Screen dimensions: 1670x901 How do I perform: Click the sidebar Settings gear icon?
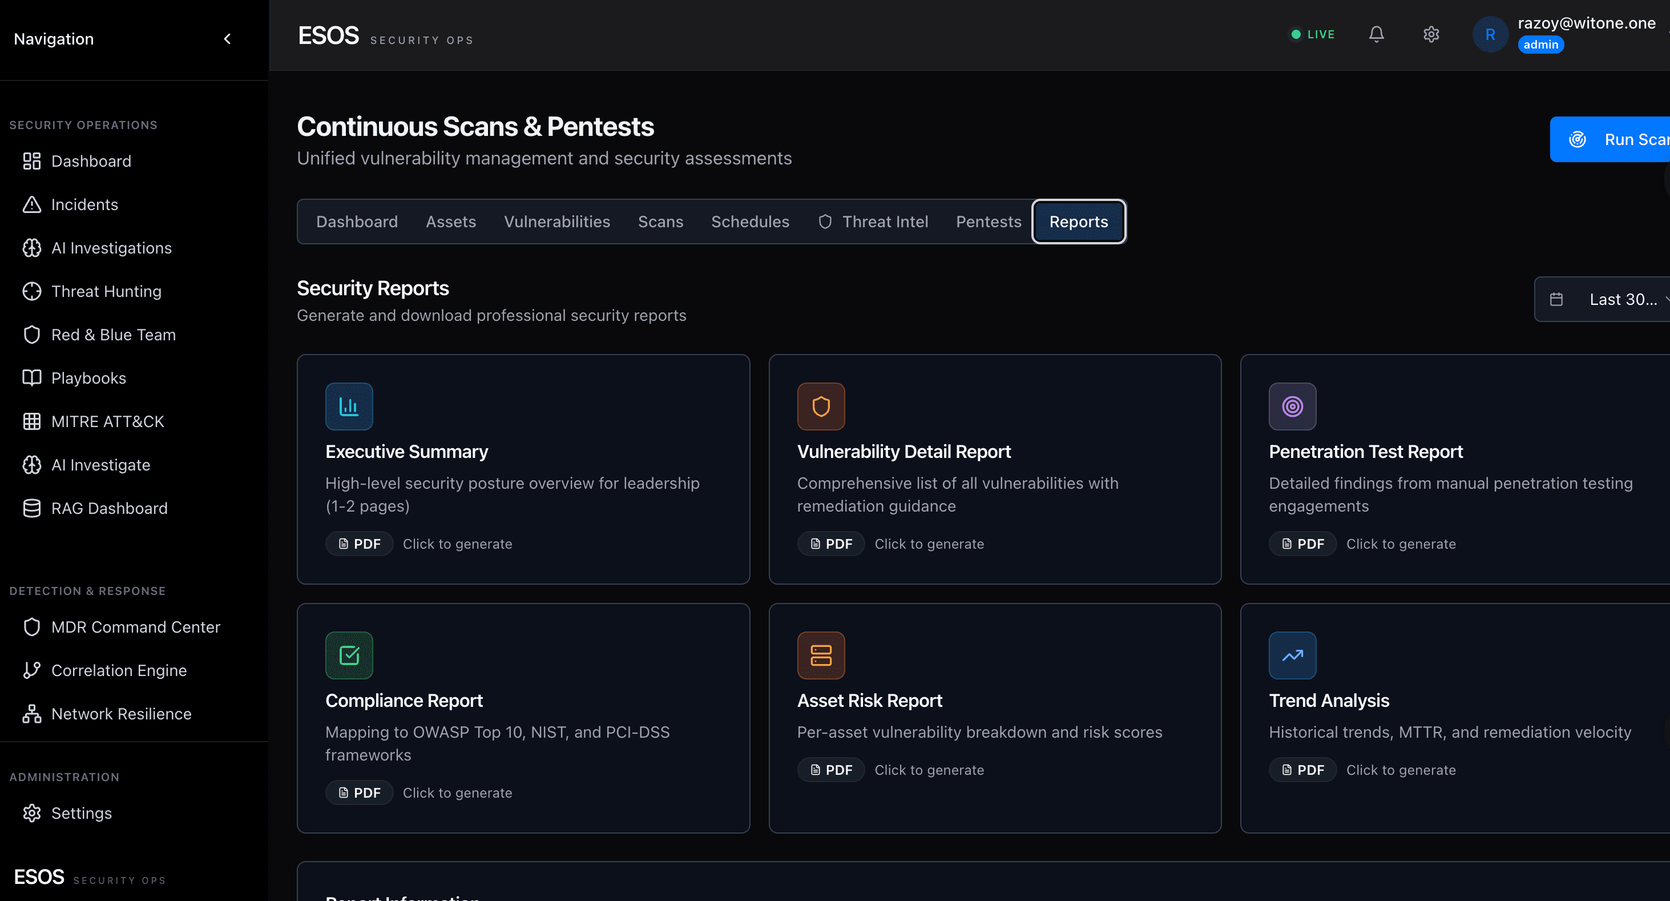pos(32,814)
